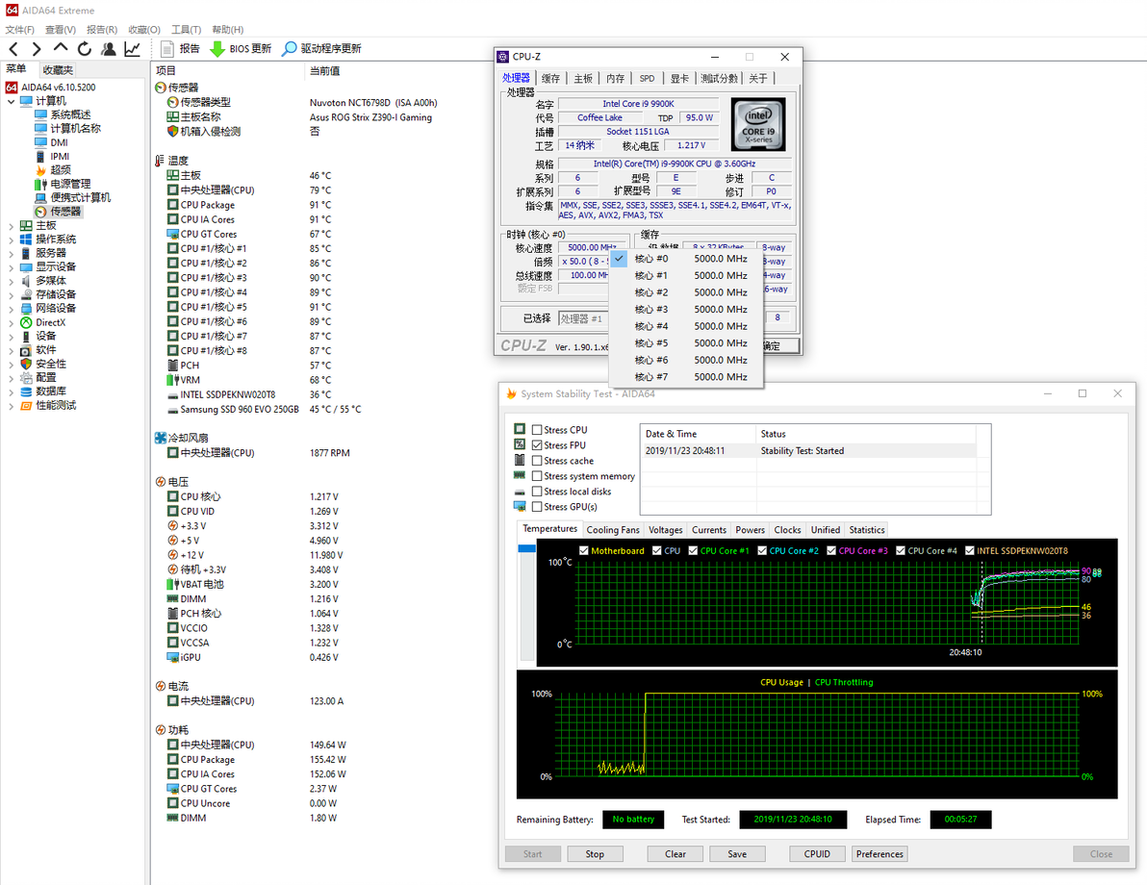This screenshot has height=885, width=1147.
Task: Enable the Stress CPU checkbox
Action: [x=537, y=430]
